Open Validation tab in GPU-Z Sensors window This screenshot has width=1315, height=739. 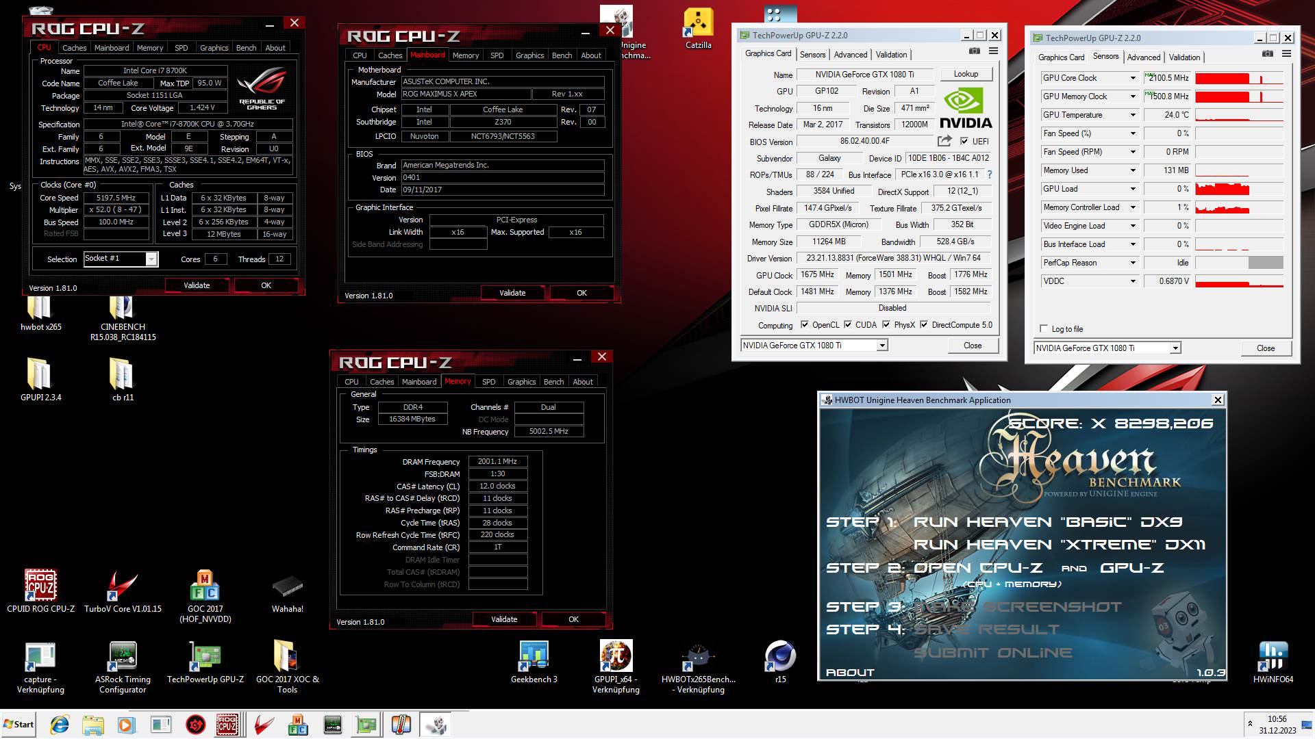click(x=1184, y=57)
